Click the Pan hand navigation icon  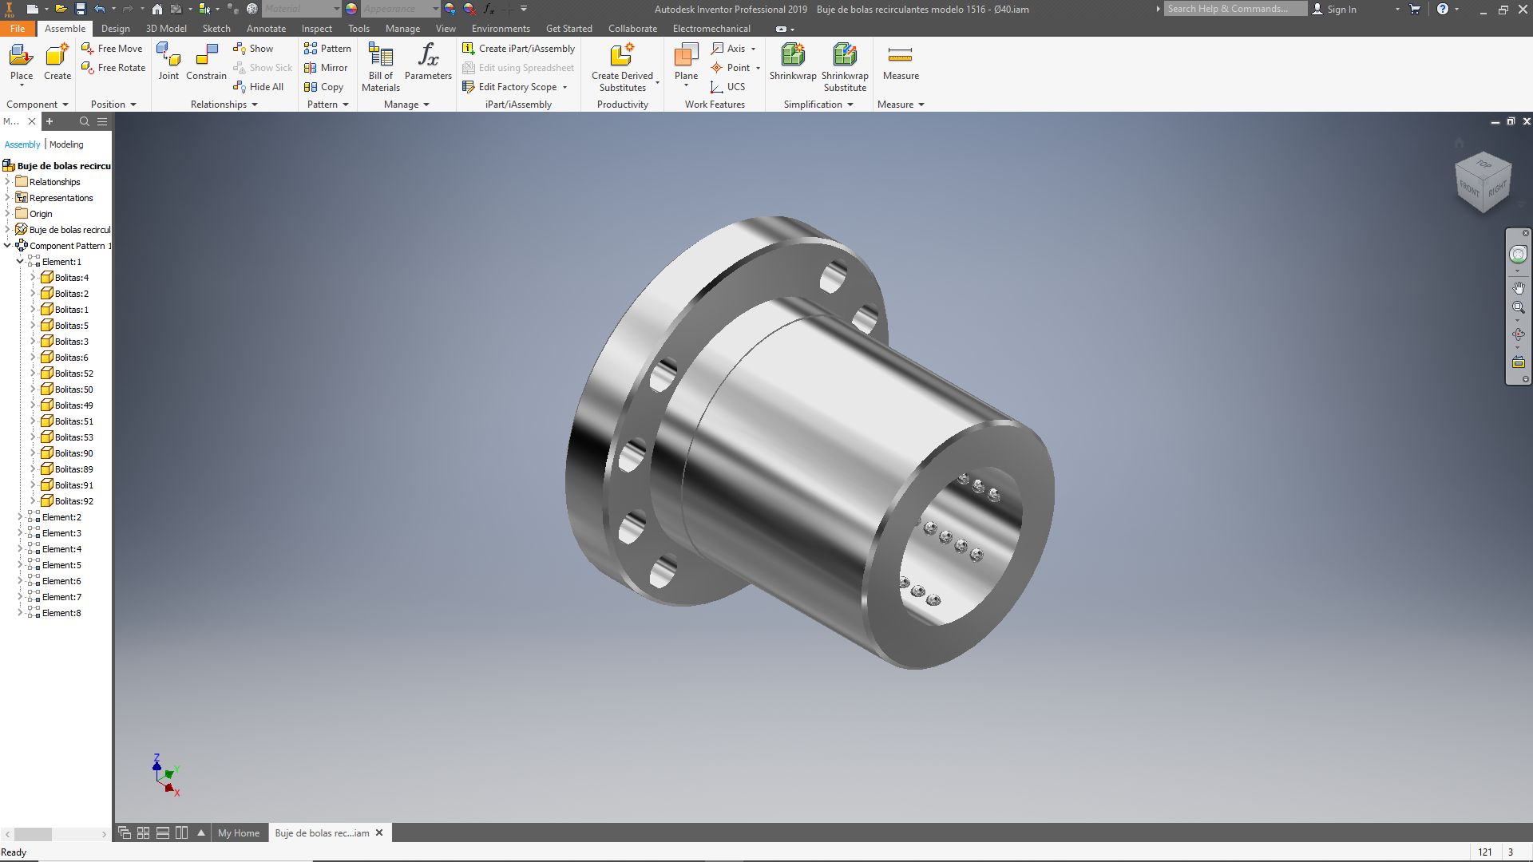click(x=1518, y=287)
